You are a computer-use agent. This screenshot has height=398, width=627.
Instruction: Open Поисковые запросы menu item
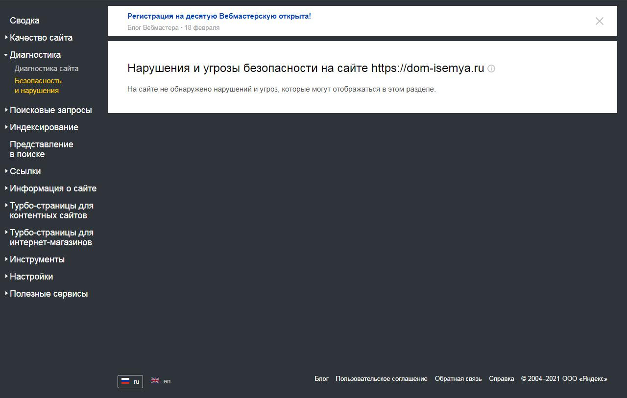51,110
